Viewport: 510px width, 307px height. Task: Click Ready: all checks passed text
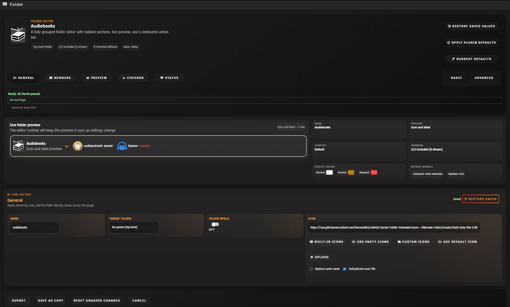click(24, 94)
